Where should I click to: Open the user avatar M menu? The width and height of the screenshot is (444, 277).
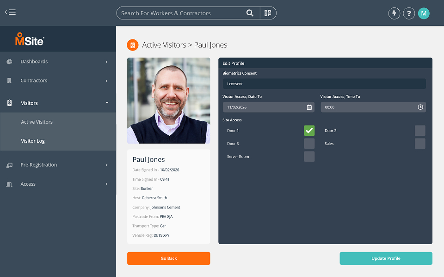424,13
